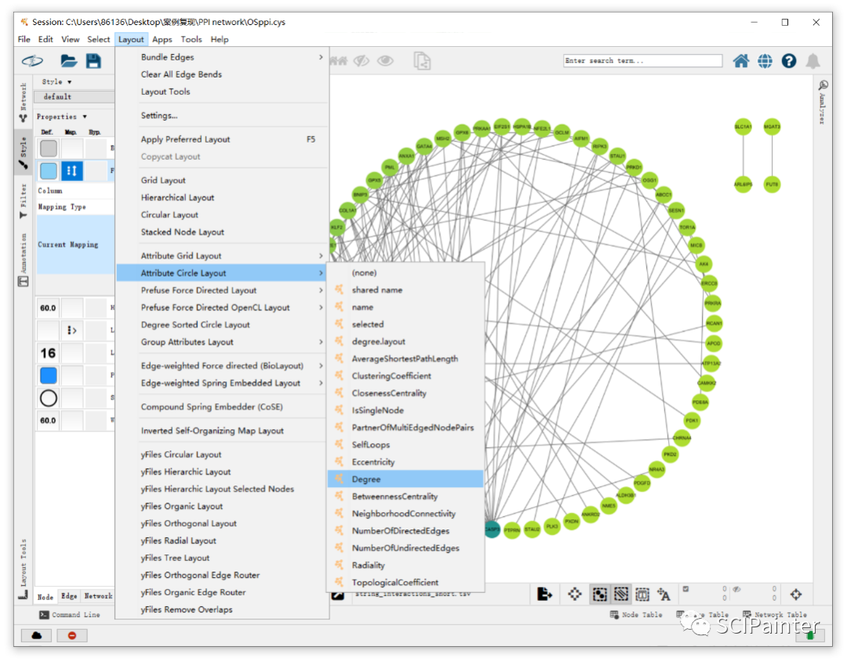
Task: Switch to the Edge tab
Action: (x=69, y=596)
